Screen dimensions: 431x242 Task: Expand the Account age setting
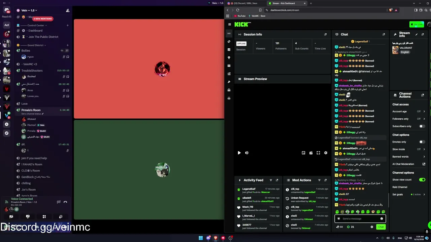(424, 112)
